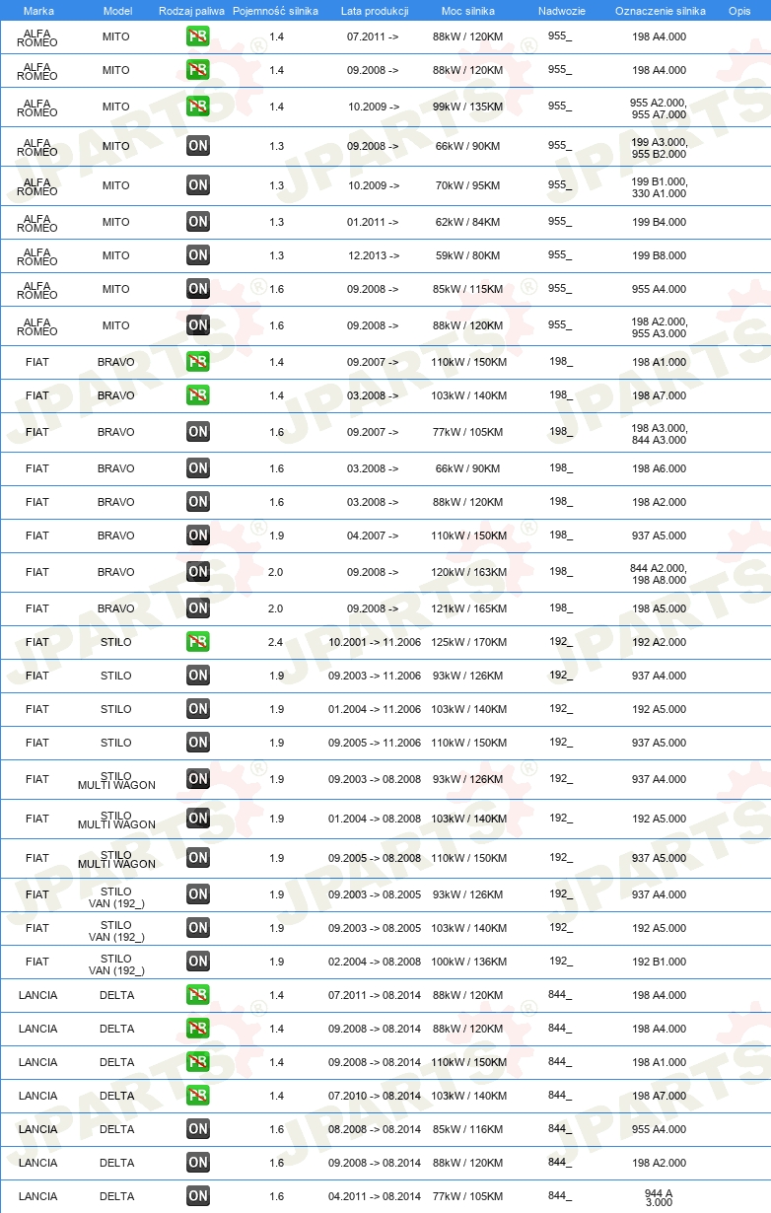
Task: Select engine code 955 A2.000, 955 A7.000
Action: pyautogui.click(x=659, y=108)
